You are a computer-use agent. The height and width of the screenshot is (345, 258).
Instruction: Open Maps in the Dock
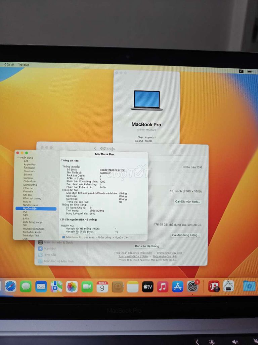(56, 286)
